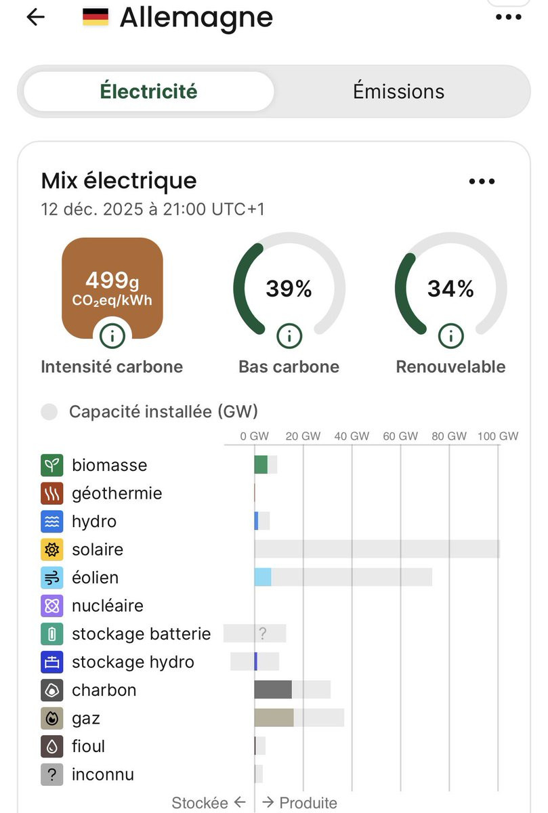Click the solaire sun icon
548x813 pixels.
point(52,549)
